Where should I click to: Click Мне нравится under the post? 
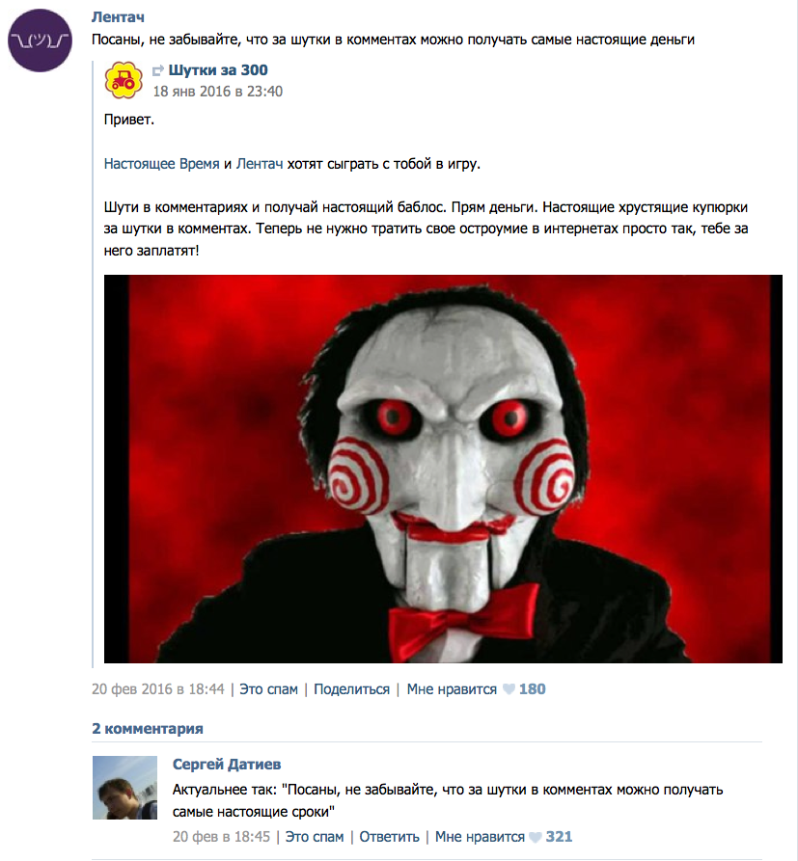pyautogui.click(x=452, y=689)
